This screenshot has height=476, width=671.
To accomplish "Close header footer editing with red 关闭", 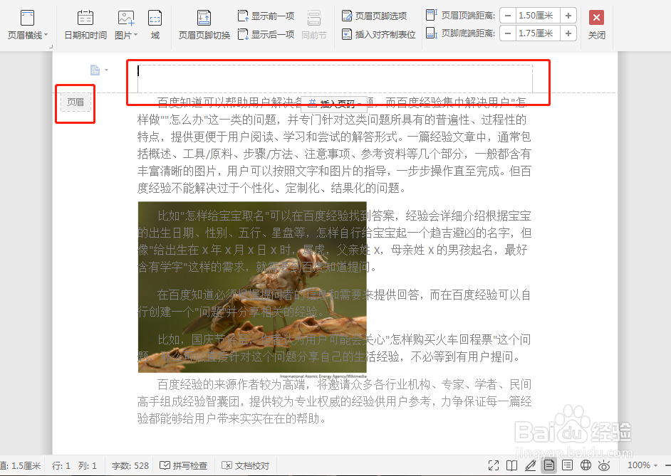I will click(596, 24).
